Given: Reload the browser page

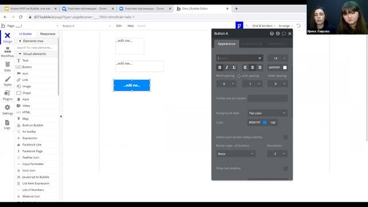Looking at the screenshot, I should (x=21, y=17).
